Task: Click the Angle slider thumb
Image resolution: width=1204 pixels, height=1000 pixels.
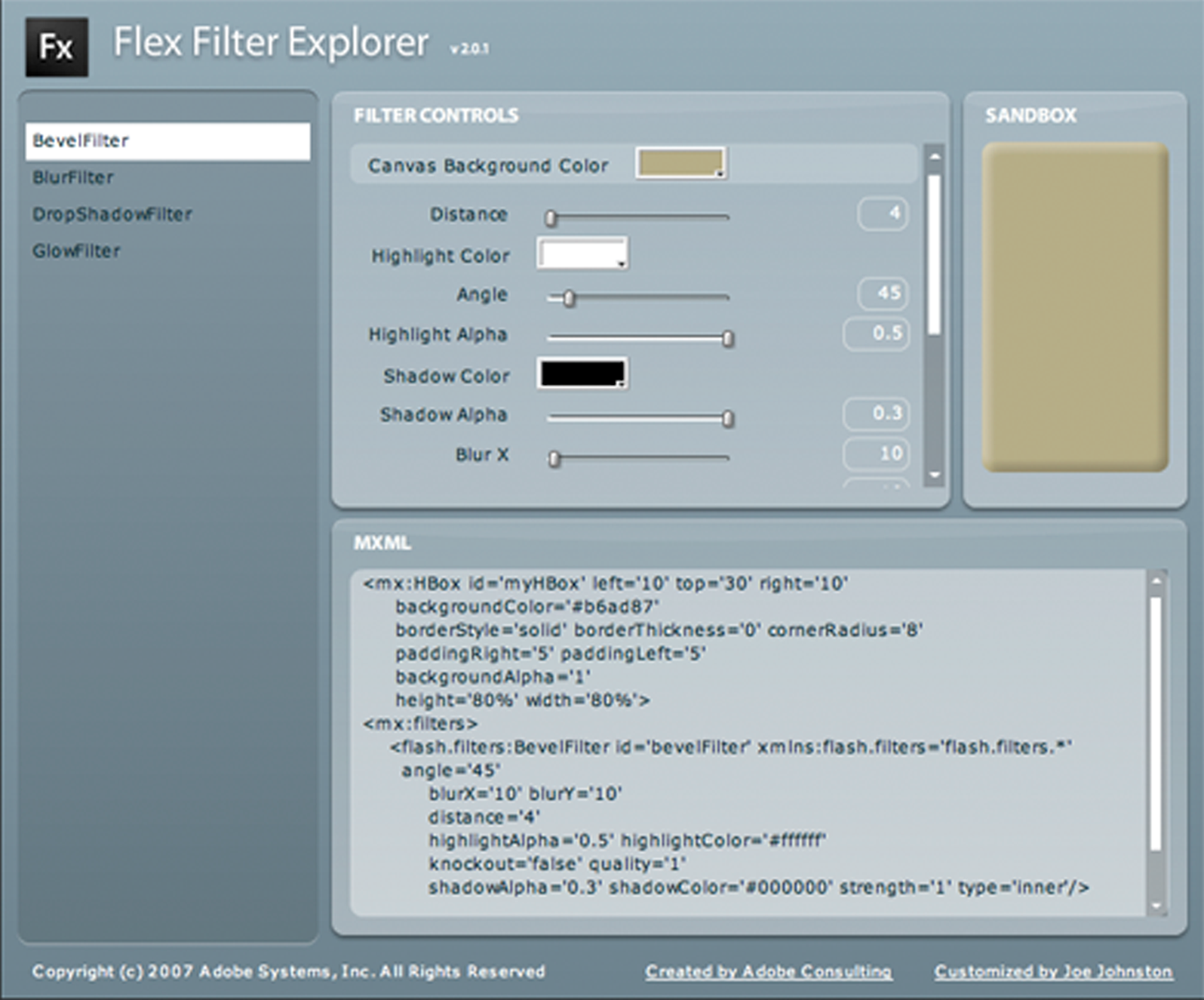Action: [570, 298]
